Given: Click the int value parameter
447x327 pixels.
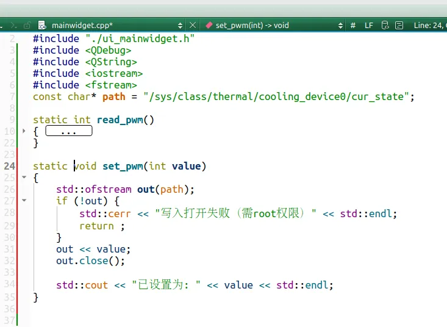Looking at the screenshot, I should click(175, 166).
